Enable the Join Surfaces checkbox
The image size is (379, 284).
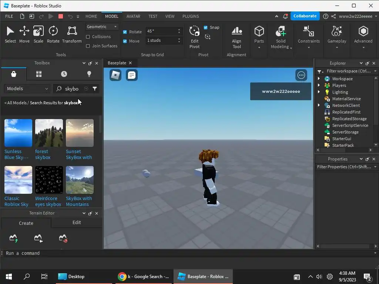tap(88, 46)
